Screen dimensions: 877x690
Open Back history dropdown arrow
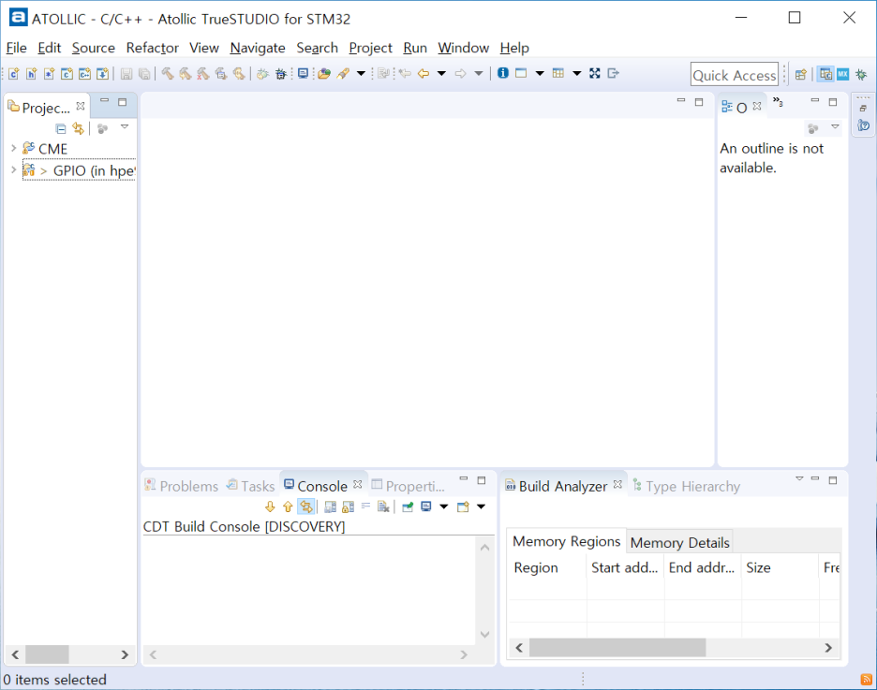pos(441,73)
